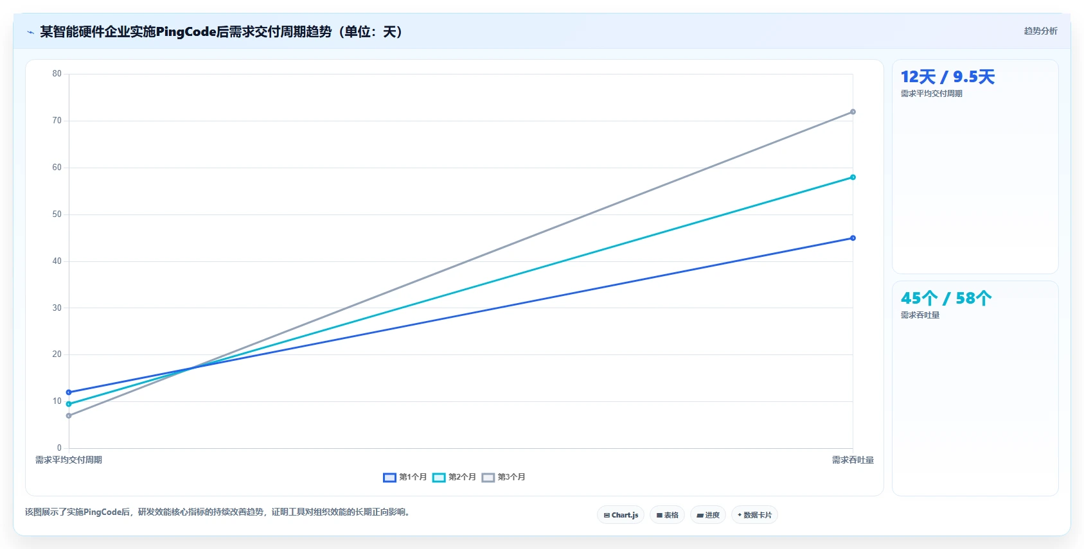Click y-axis tick label 50

tap(57, 214)
